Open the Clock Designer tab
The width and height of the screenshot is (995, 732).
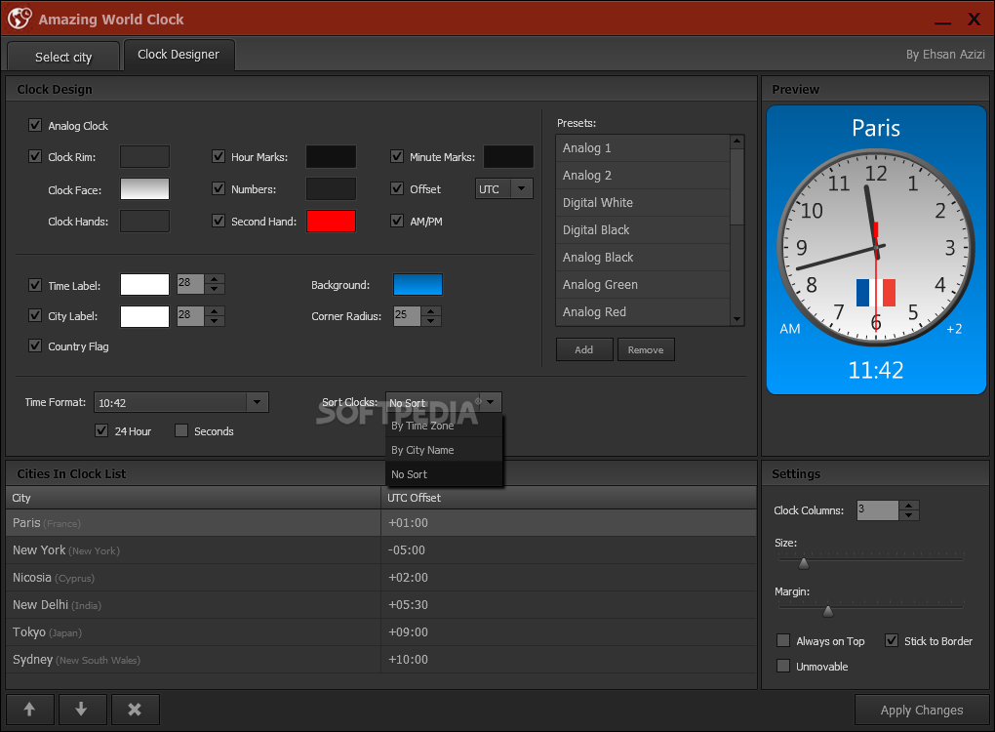click(x=179, y=55)
